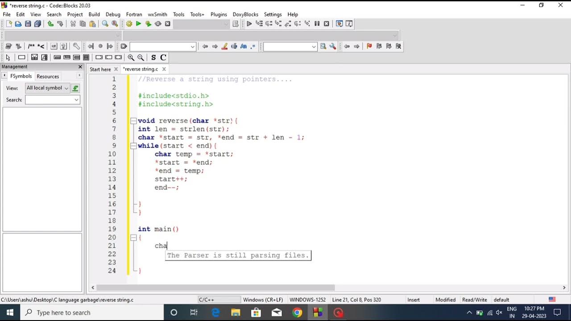Collapse the main function fold at line 20
The image size is (571, 321).
click(133, 238)
